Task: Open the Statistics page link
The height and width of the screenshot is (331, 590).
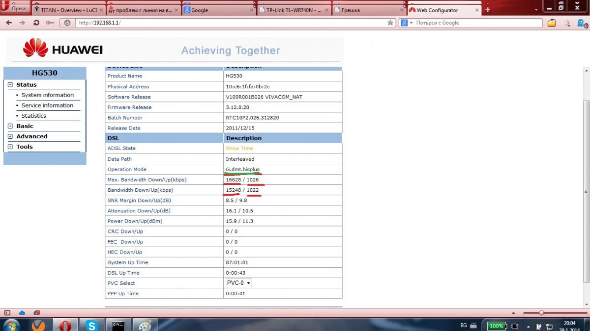Action: tap(34, 116)
